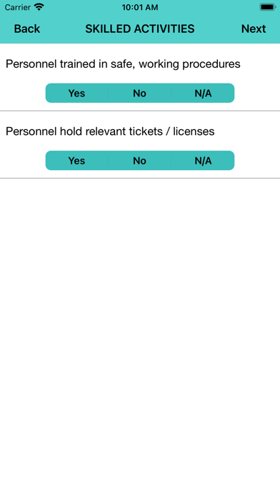
Task: Go to the Next screen
Action: point(254,29)
